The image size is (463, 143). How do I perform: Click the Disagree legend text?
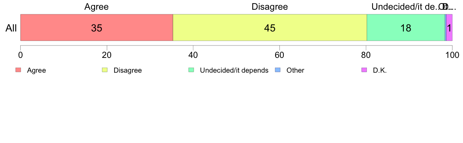(x=127, y=70)
